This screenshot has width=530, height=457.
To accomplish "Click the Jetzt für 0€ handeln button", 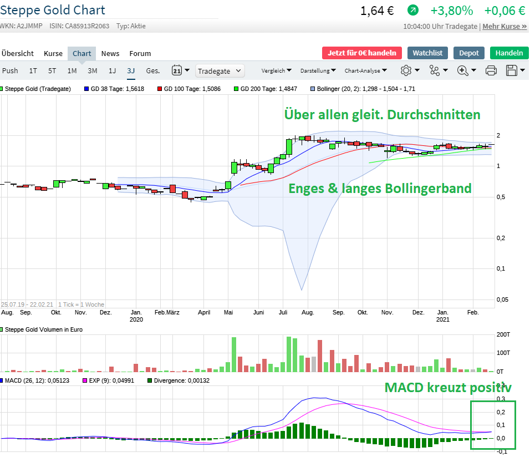I will [361, 53].
